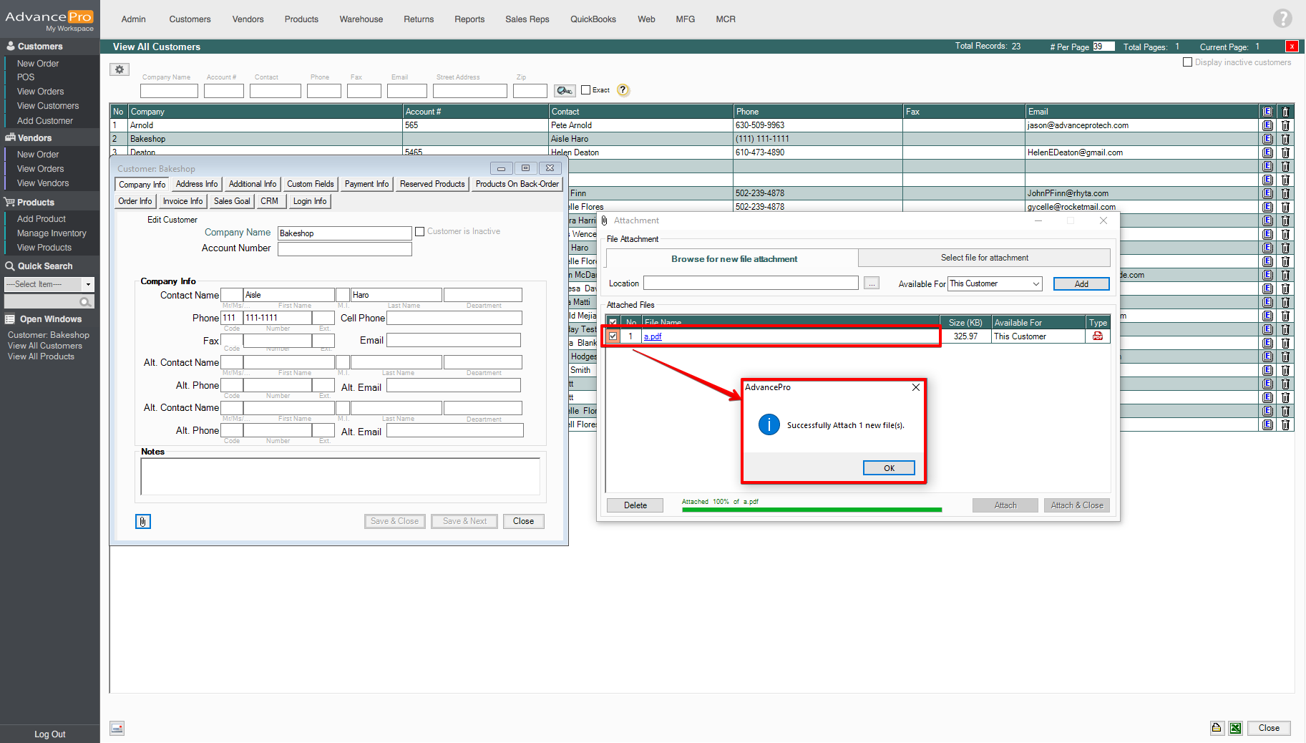
Task: Open the a.pdf file link
Action: point(653,336)
